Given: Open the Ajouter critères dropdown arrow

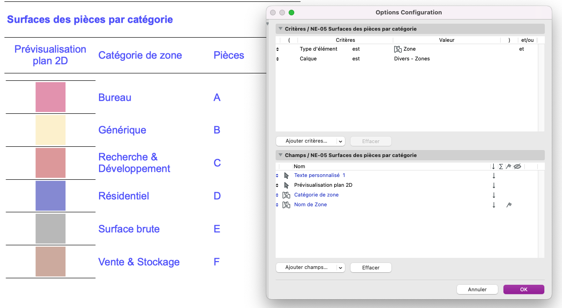Looking at the screenshot, I should pos(340,141).
